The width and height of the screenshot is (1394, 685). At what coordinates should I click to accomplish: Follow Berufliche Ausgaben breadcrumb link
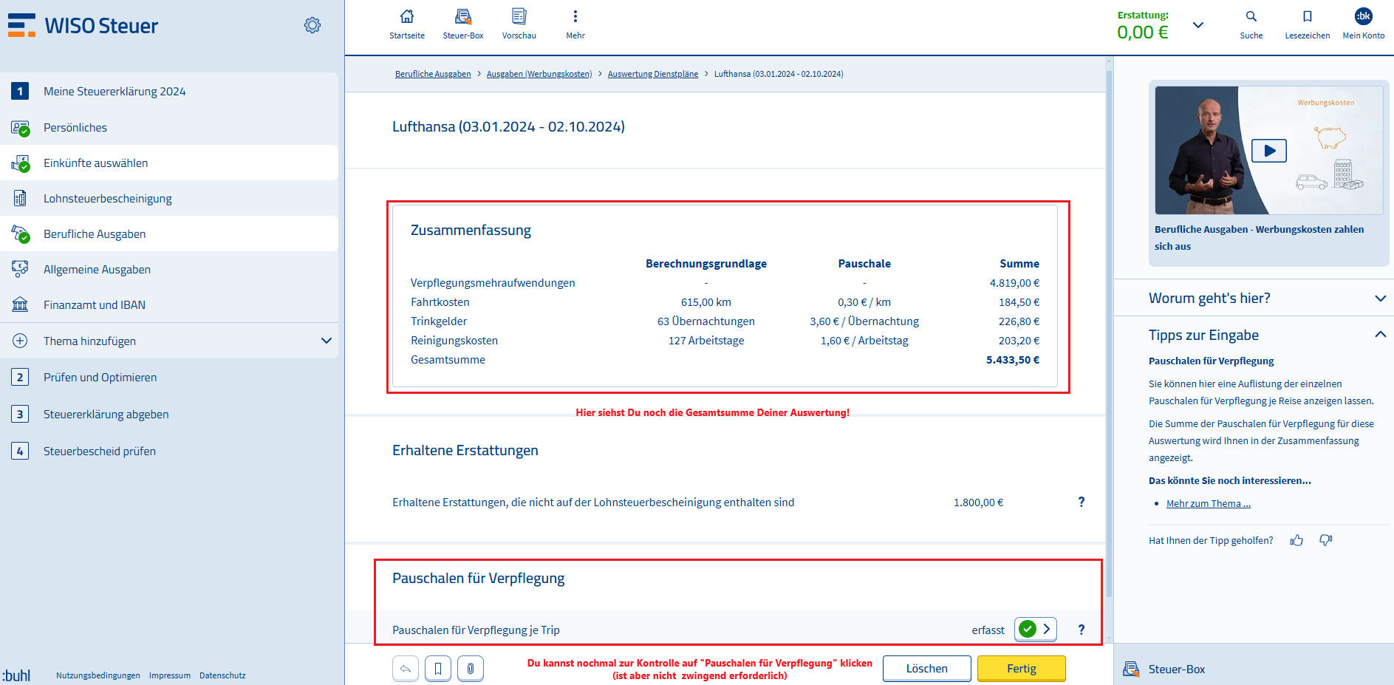433,74
